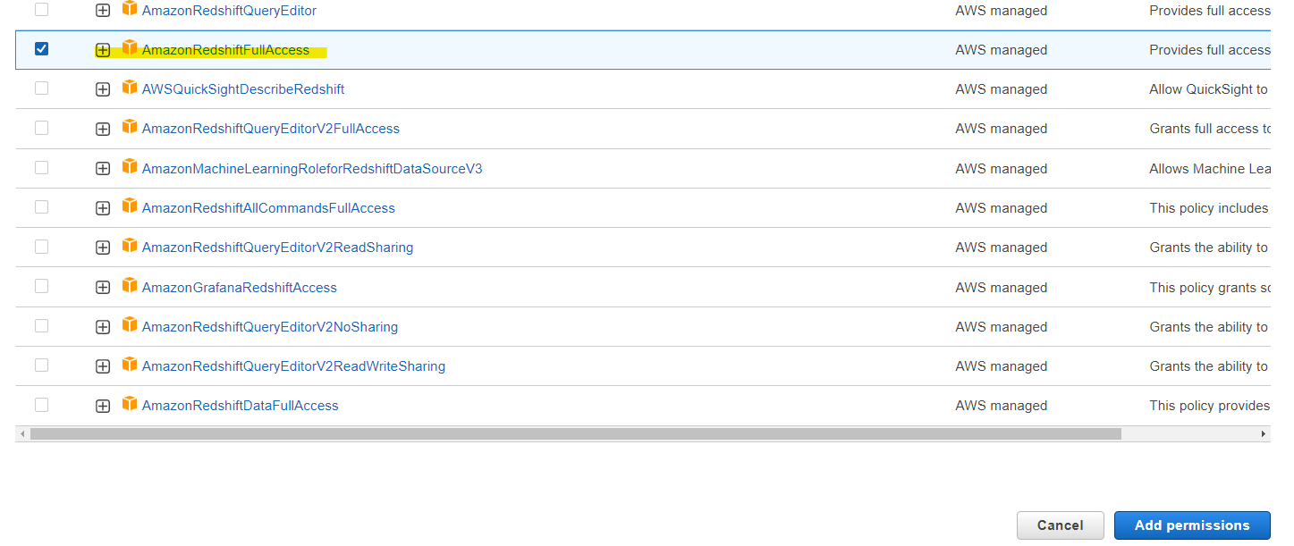The height and width of the screenshot is (546, 1294).
Task: Click the scrollbar right arrow
Action: [x=1264, y=433]
